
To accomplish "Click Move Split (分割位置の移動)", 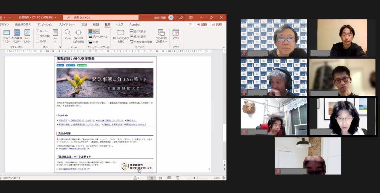I will [x=141, y=42].
